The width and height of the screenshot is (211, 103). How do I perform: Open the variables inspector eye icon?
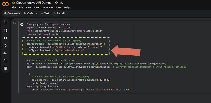coord(5,46)
